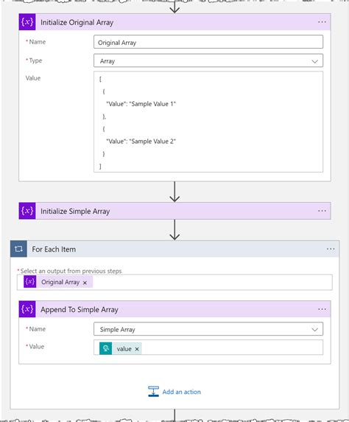Viewport: 349px width, 422px height.
Task: Click the Initialize Simple Array variable icon
Action: coord(27,211)
